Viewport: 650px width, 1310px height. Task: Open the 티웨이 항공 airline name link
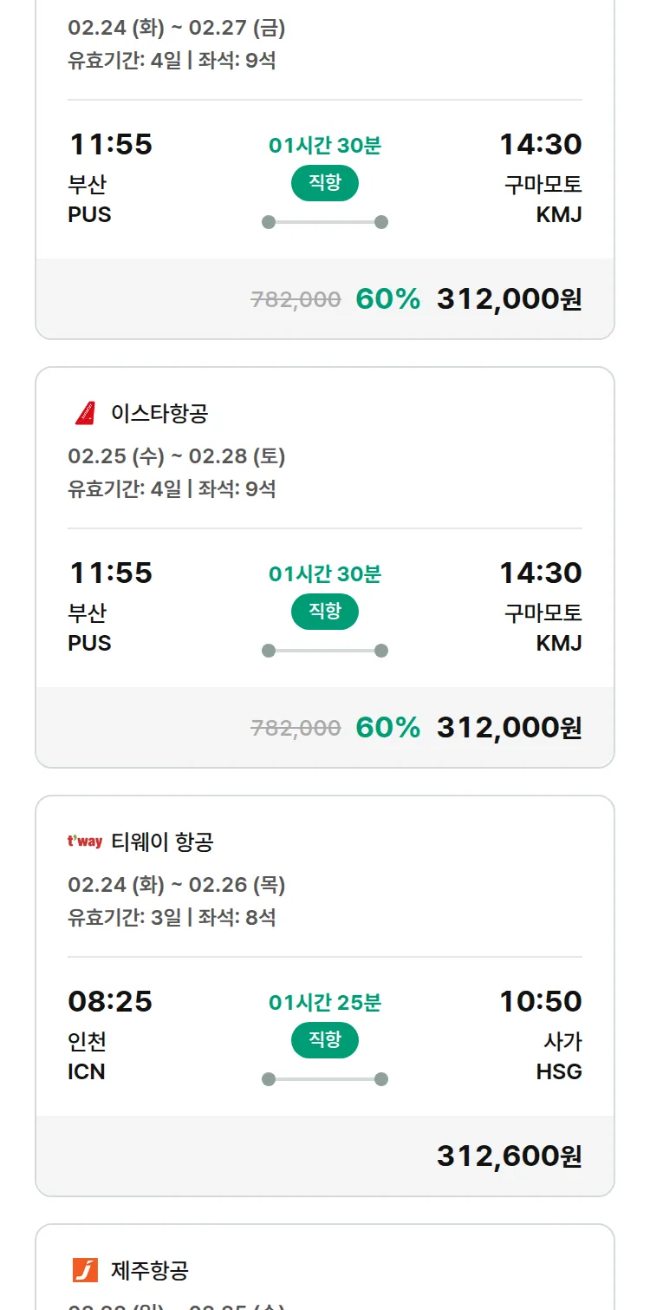[162, 842]
